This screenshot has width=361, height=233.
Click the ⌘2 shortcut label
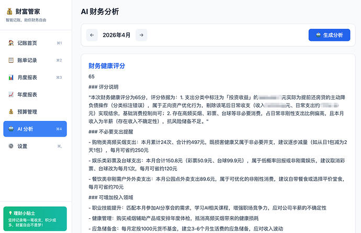[x=59, y=60]
